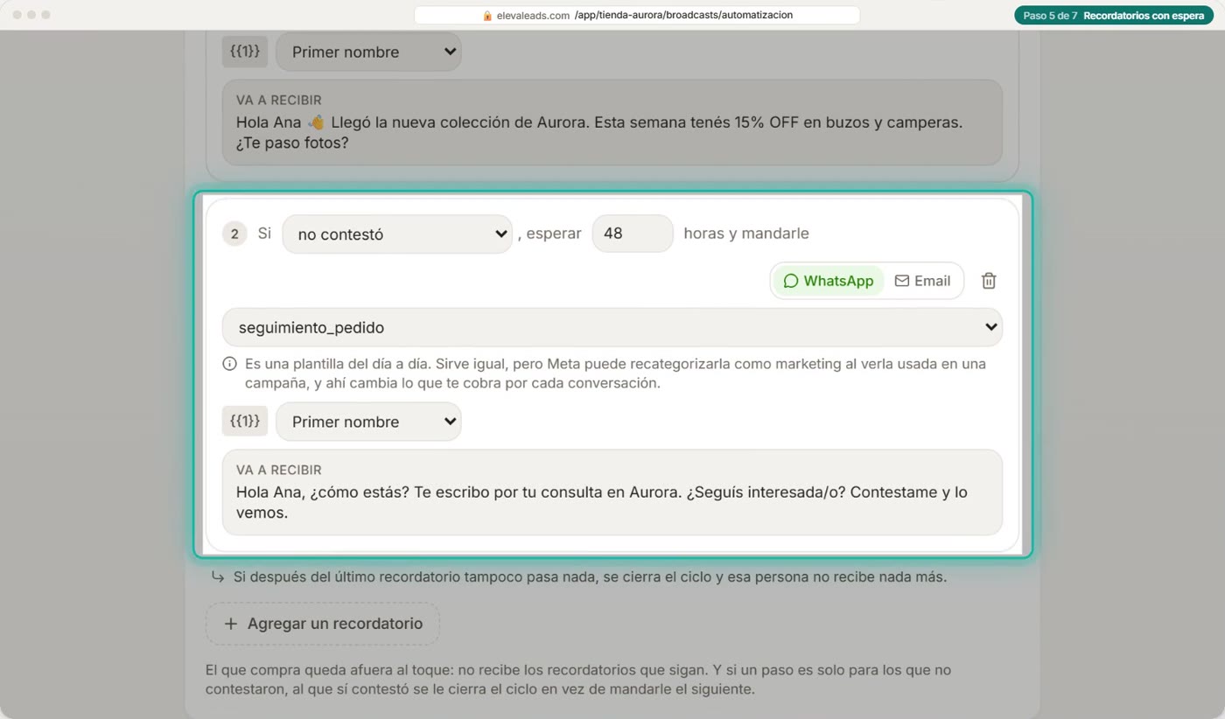Viewport: 1225px width, 719px height.
Task: Open the 'no contestó' condition dropdown
Action: coord(397,234)
